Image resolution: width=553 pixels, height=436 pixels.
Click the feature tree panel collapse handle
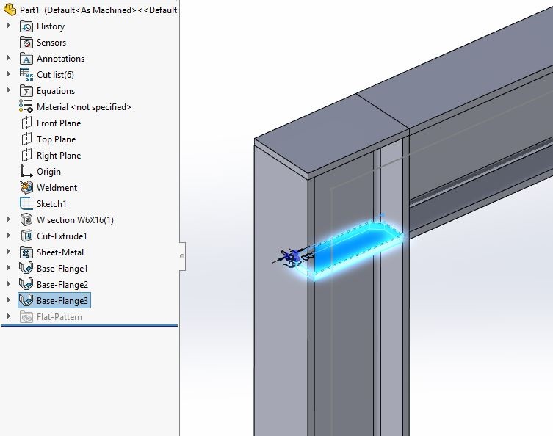[x=182, y=256]
